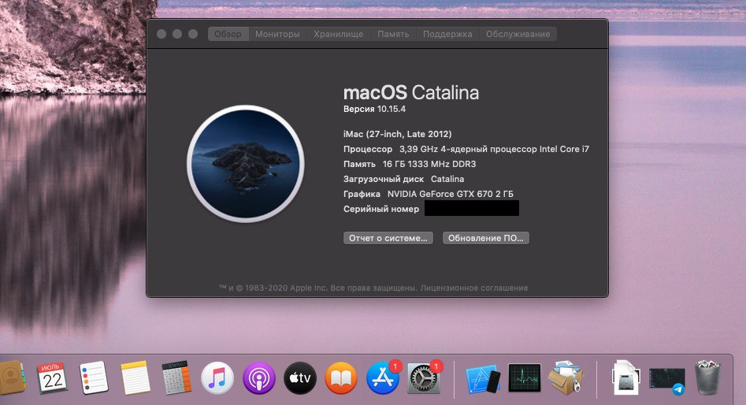Image resolution: width=746 pixels, height=405 pixels.
Task: Click the macOS Catalina island logo
Action: click(246, 163)
